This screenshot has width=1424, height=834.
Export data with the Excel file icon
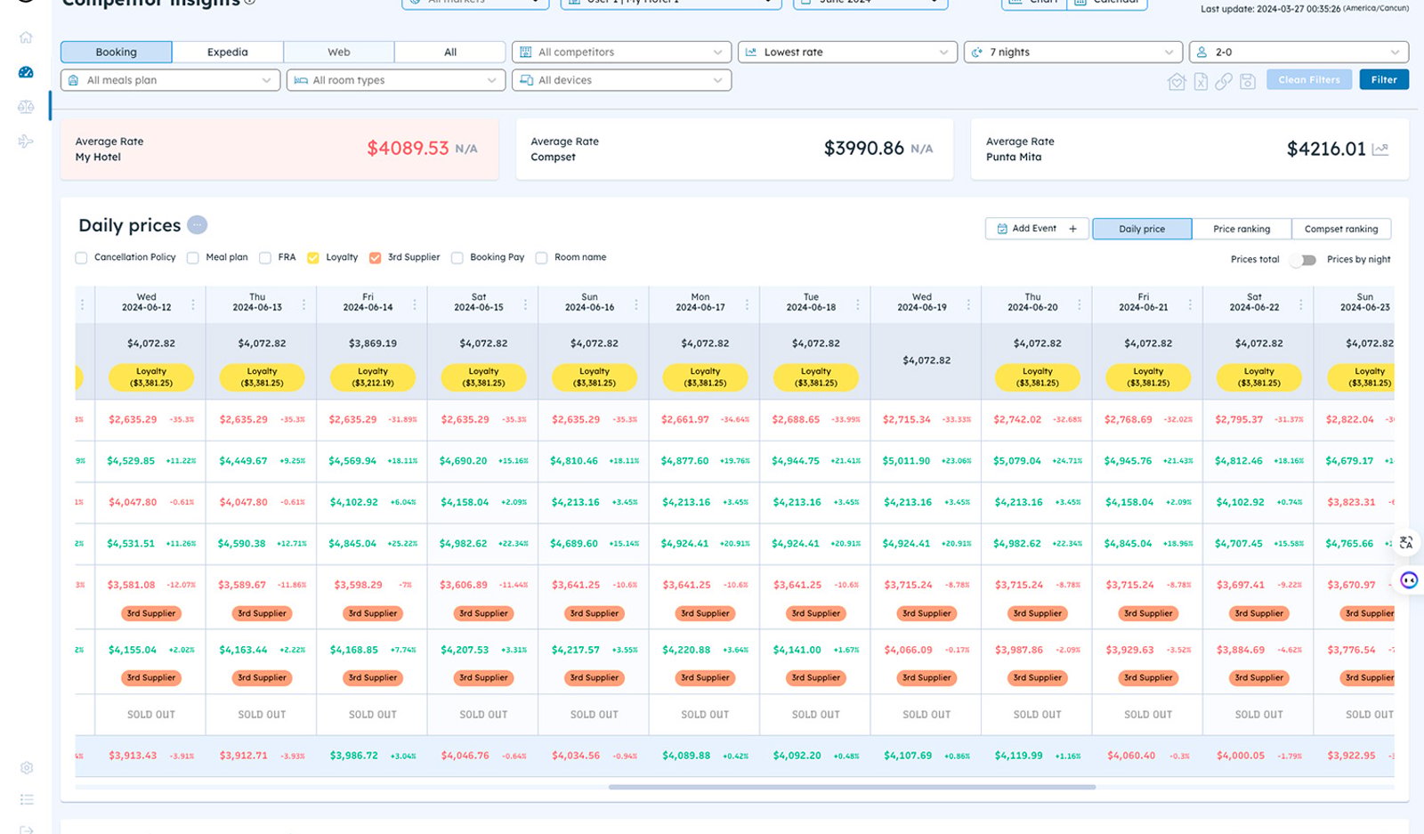(x=1201, y=81)
